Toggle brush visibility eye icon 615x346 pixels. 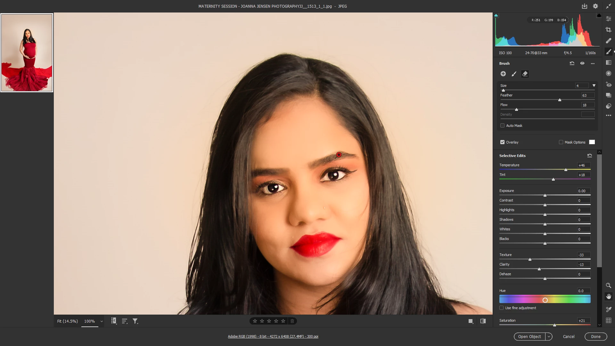[x=582, y=63]
